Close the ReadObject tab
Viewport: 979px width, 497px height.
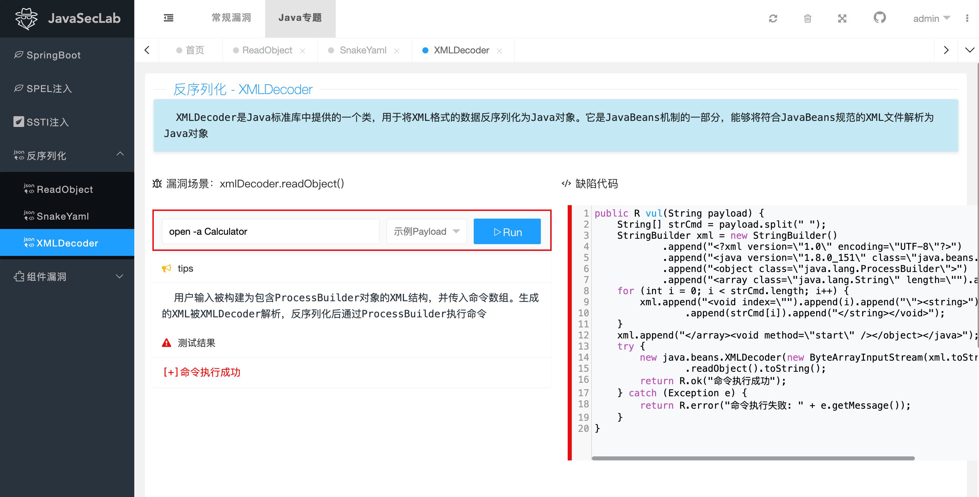click(302, 51)
